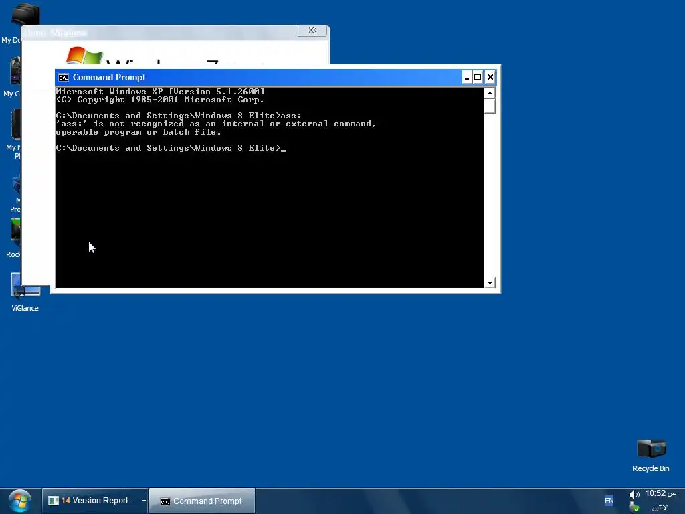Open the Recycle Bin desktop icon
Screen dimensions: 685x514
[x=651, y=455]
